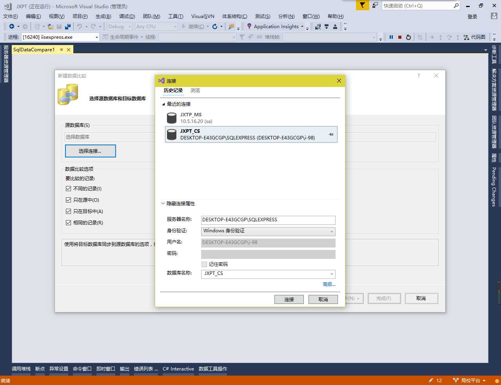Click the send feedback icon
The height and width of the screenshot is (385, 501).
click(x=375, y=5)
